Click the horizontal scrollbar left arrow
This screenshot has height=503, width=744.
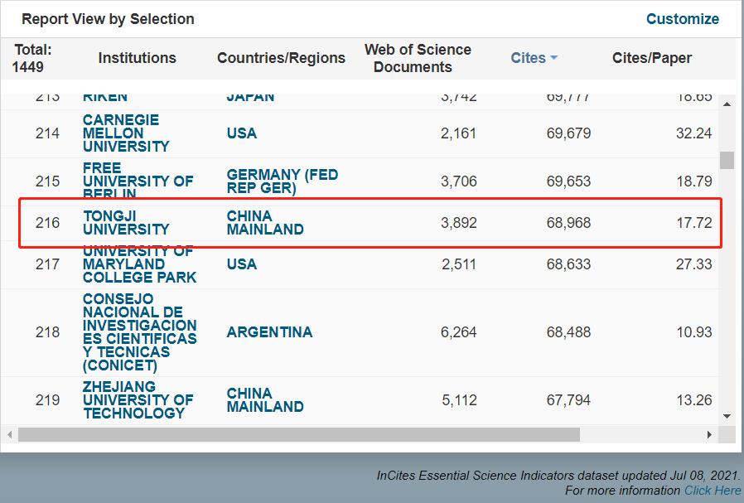pyautogui.click(x=10, y=434)
